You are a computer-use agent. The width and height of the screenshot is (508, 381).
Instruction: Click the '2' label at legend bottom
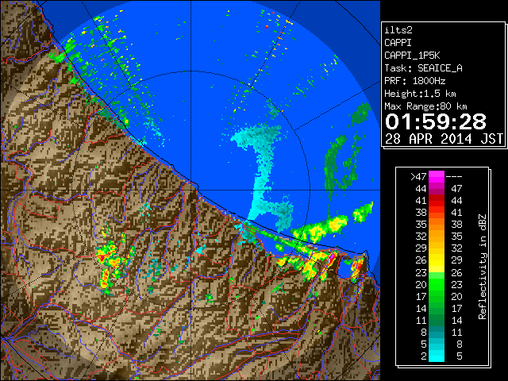423,356
